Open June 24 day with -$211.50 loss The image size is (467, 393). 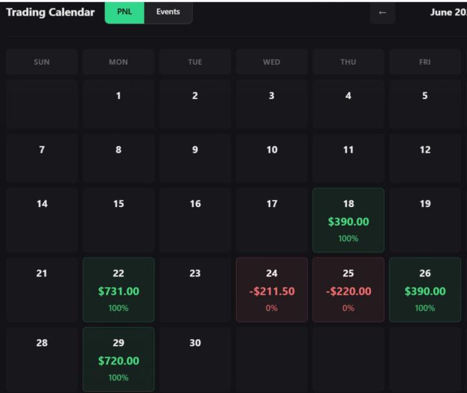272,289
